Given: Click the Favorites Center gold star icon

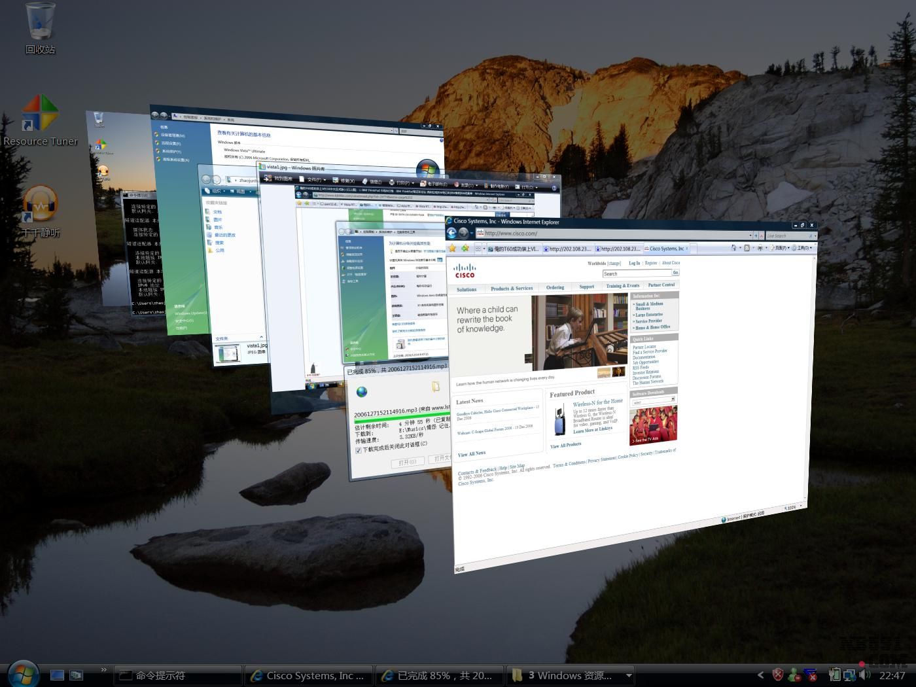Looking at the screenshot, I should coord(452,249).
